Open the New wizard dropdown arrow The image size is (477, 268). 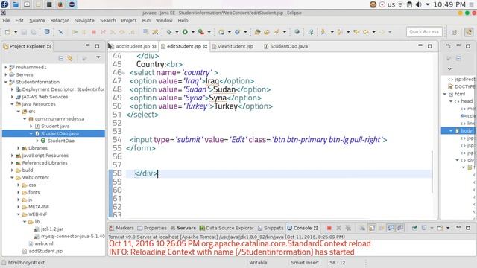[15, 32]
